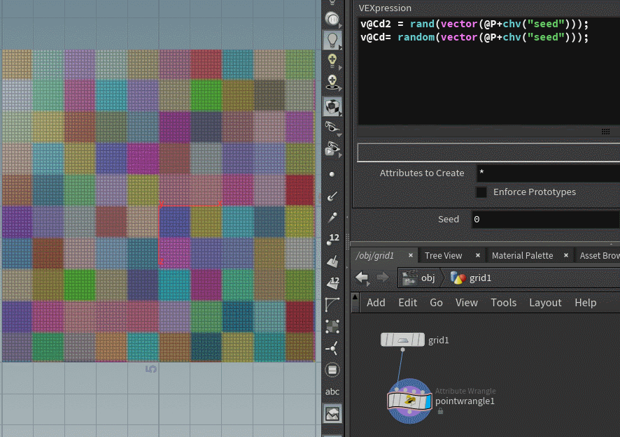Toggle background image display icon
The height and width of the screenshot is (437, 620).
pyautogui.click(x=332, y=414)
